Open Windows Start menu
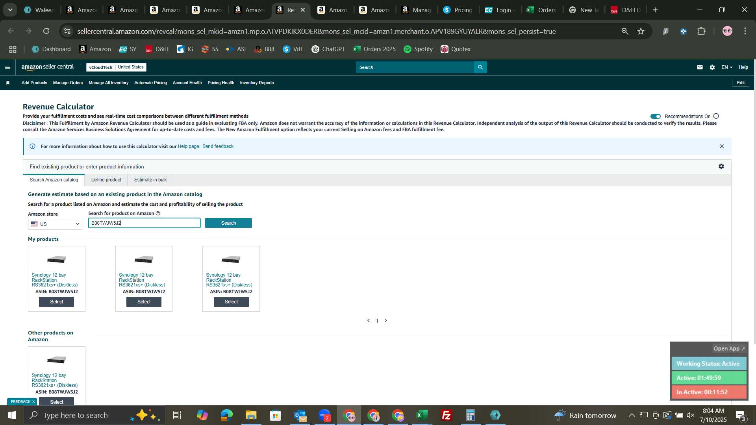This screenshot has width=756, height=425. [x=11, y=415]
